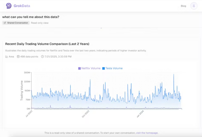
Task: Click the chart title Recent Daily Trading Volume
Action: (47, 44)
